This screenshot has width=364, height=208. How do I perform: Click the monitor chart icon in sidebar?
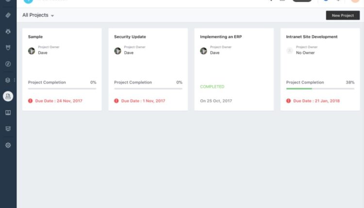point(8,129)
